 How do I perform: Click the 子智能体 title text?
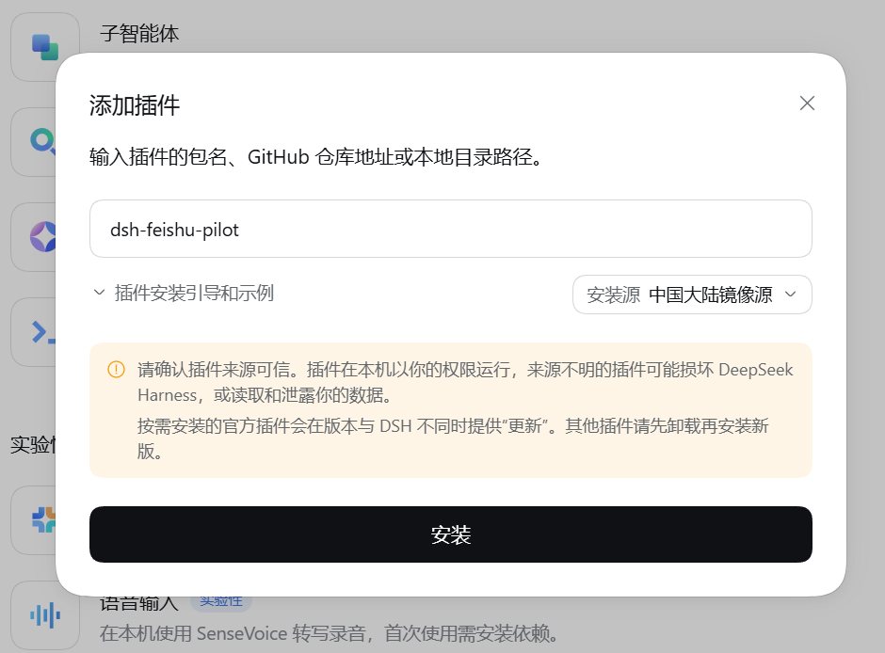click(x=139, y=33)
